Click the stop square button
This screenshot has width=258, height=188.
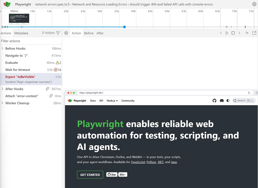tap(233, 33)
